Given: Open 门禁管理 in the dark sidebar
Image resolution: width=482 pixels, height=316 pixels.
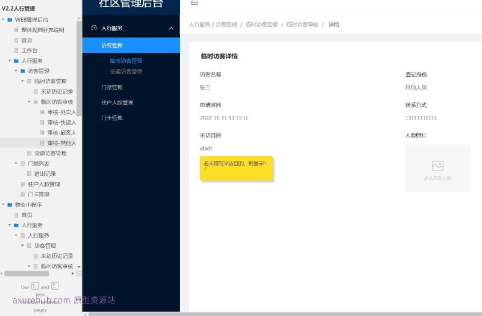Looking at the screenshot, I should [x=112, y=88].
